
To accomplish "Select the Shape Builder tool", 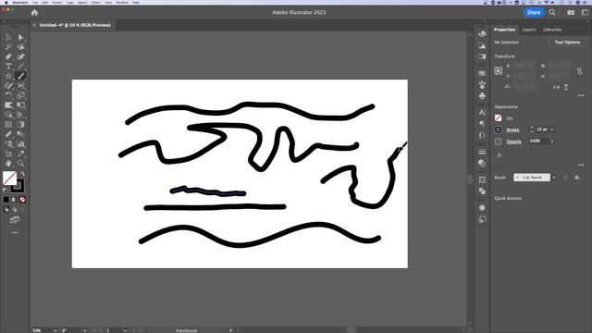I will [8, 115].
